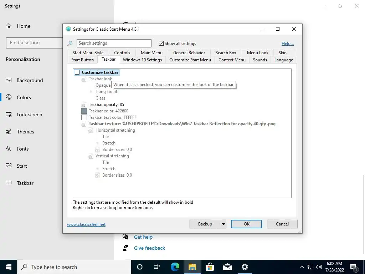
Task: Click the Taskbar opacity setting icon
Action: (x=84, y=105)
